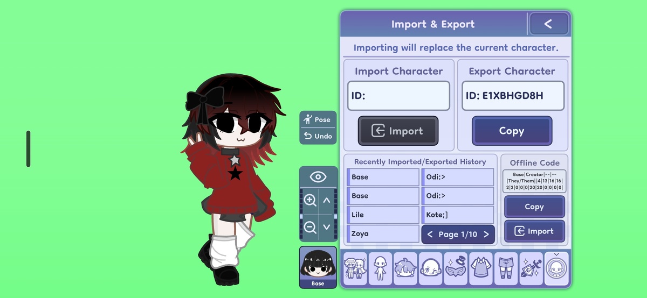Click the Page 1/10 label
Screen dimensions: 647x298
click(x=458, y=235)
